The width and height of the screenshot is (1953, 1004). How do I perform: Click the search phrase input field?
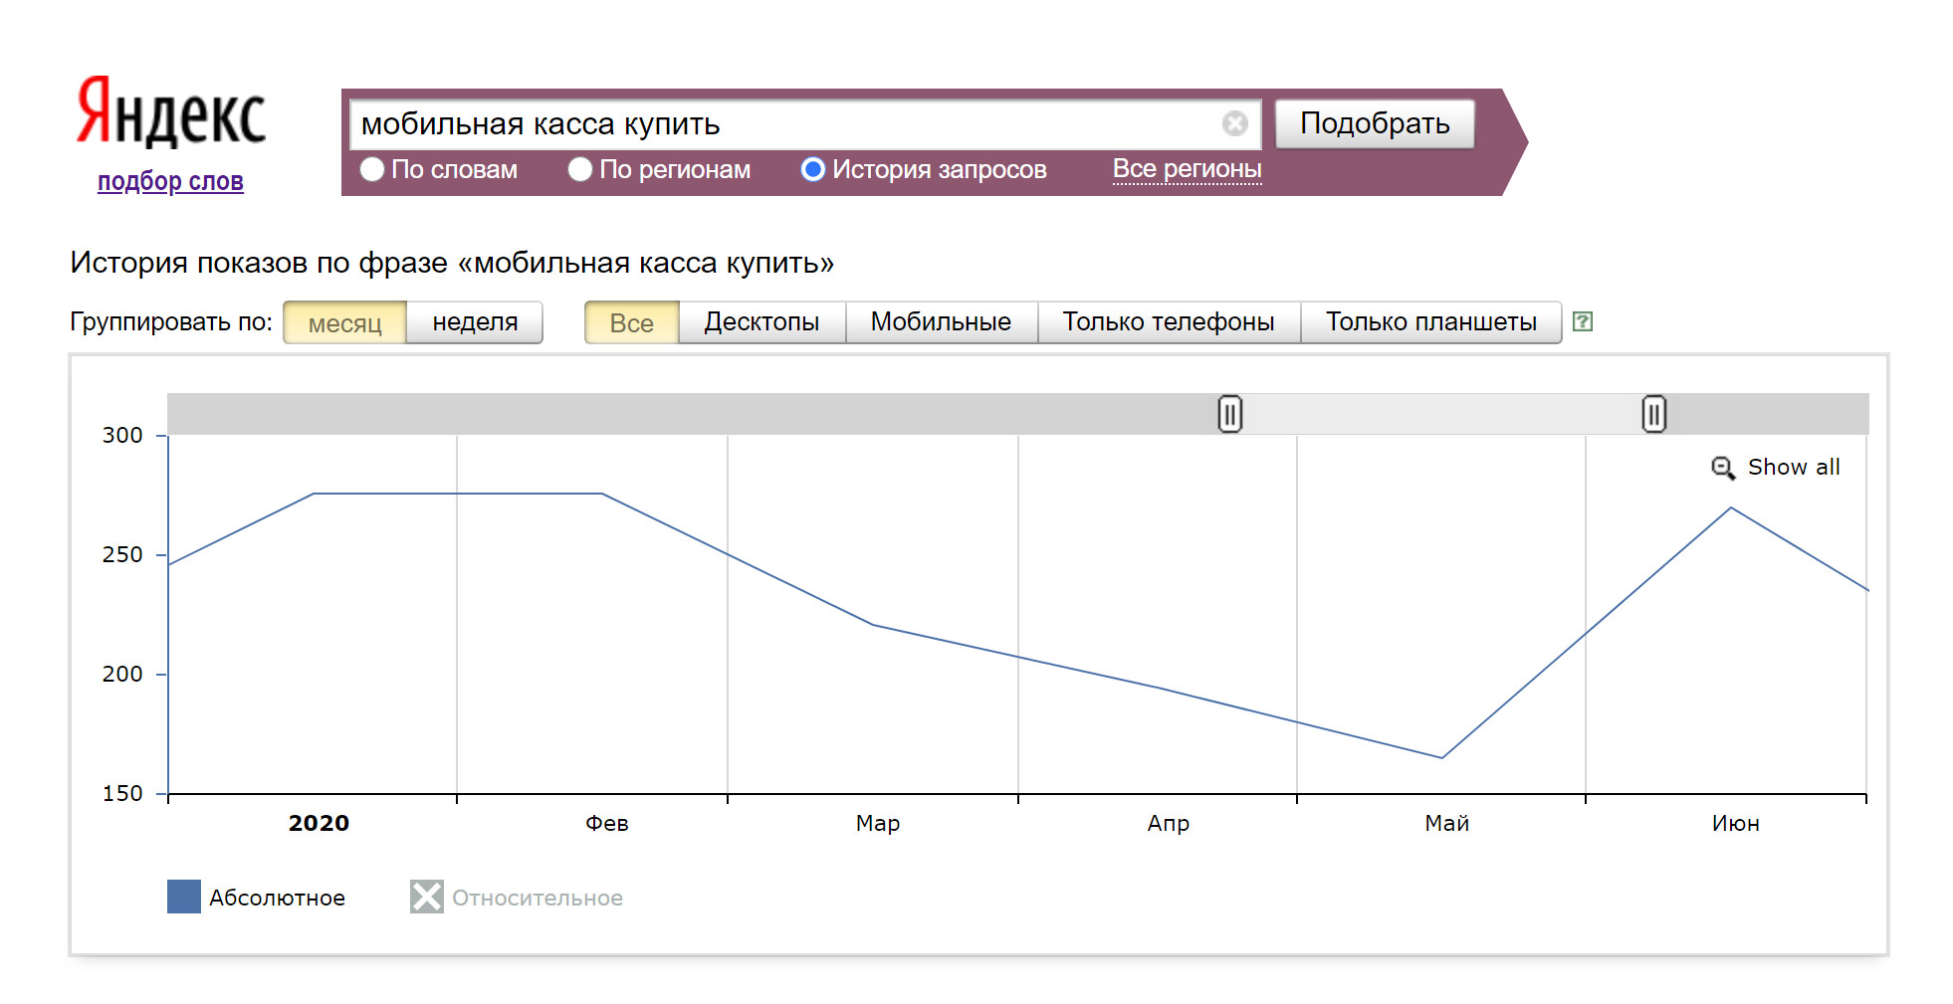[x=786, y=124]
